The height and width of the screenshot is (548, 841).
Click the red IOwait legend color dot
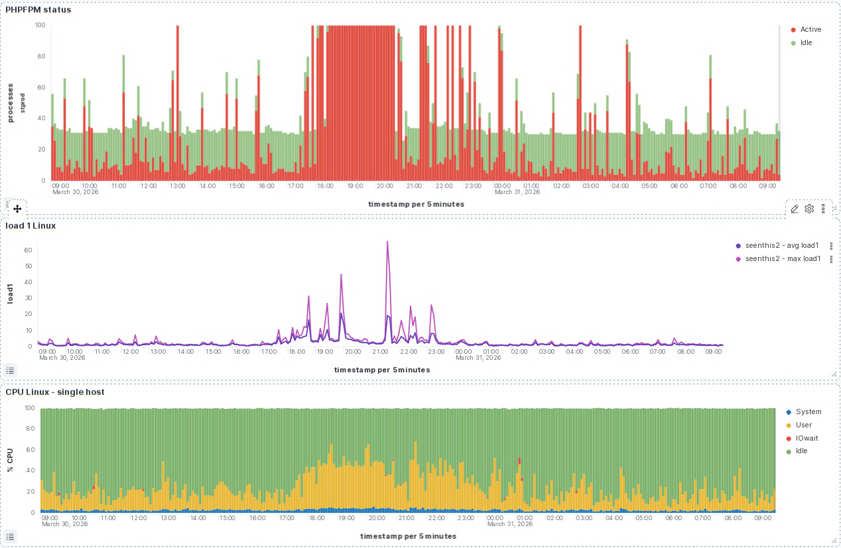(788, 438)
